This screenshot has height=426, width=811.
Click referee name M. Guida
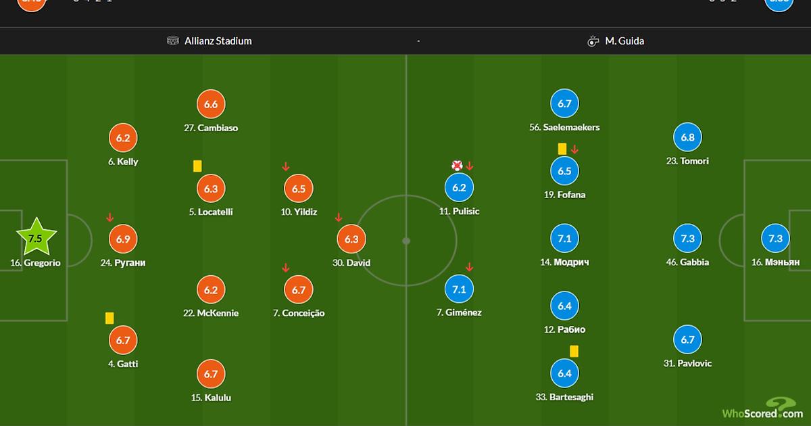pyautogui.click(x=624, y=41)
